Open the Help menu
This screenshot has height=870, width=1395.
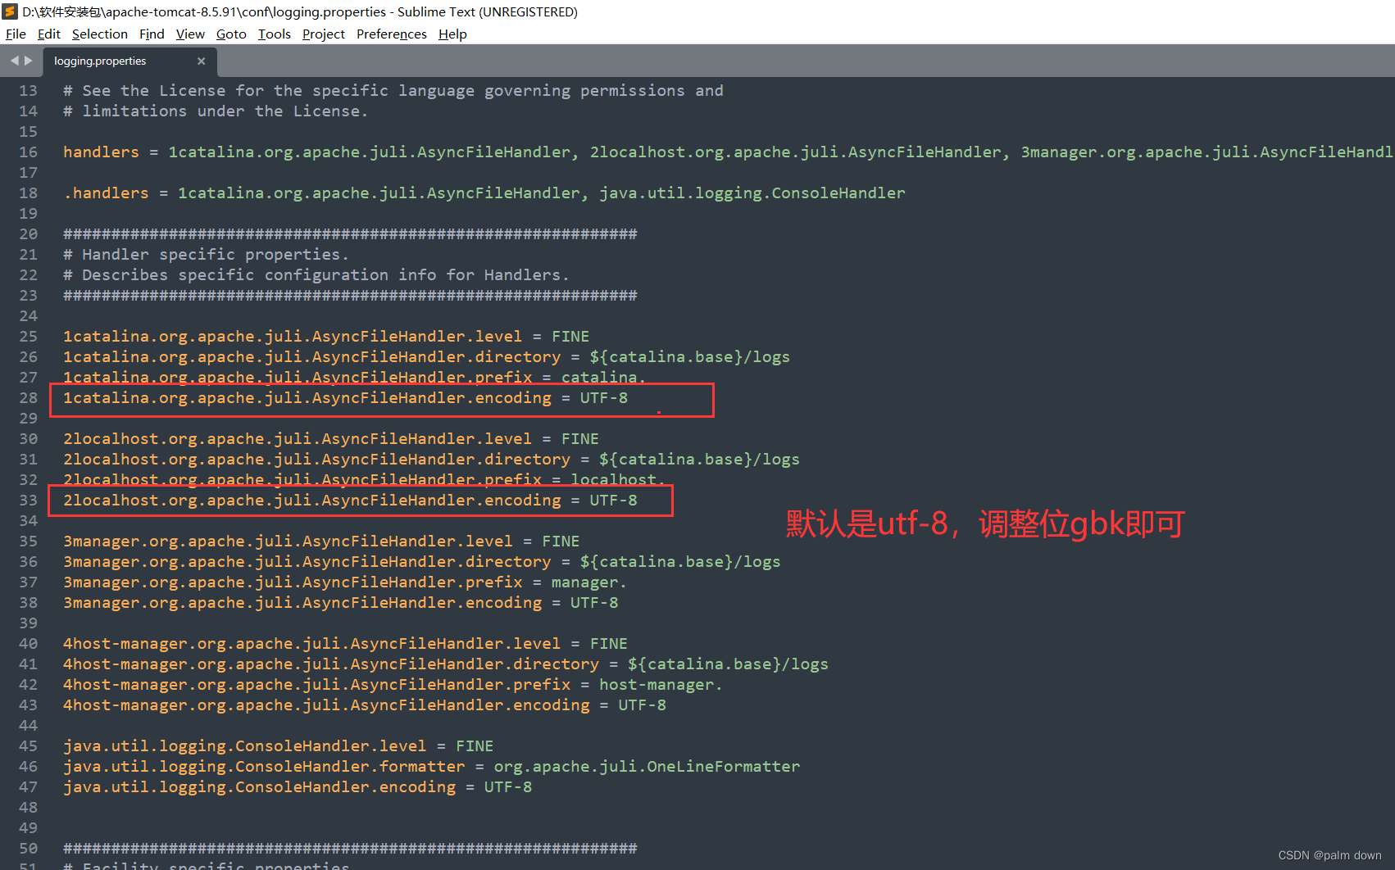[452, 34]
